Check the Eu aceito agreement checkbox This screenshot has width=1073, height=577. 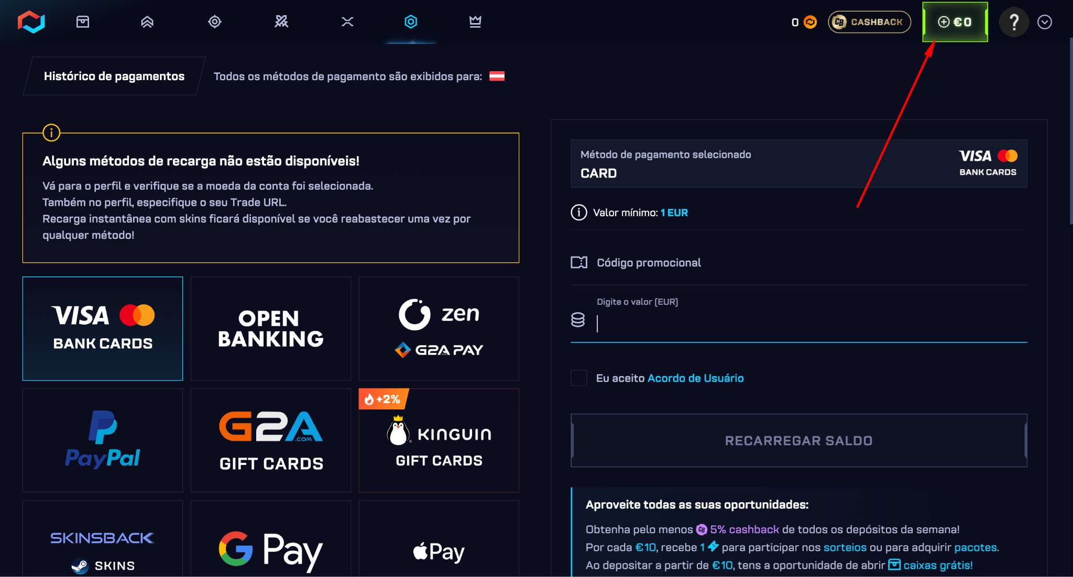coord(579,378)
